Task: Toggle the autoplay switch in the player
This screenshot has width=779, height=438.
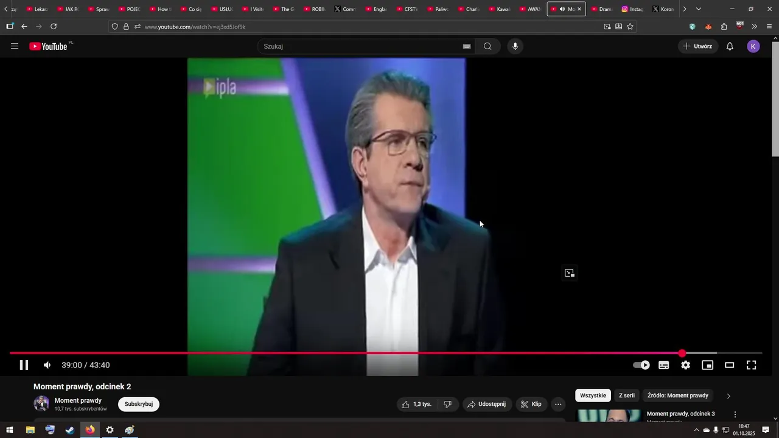Action: (x=641, y=365)
